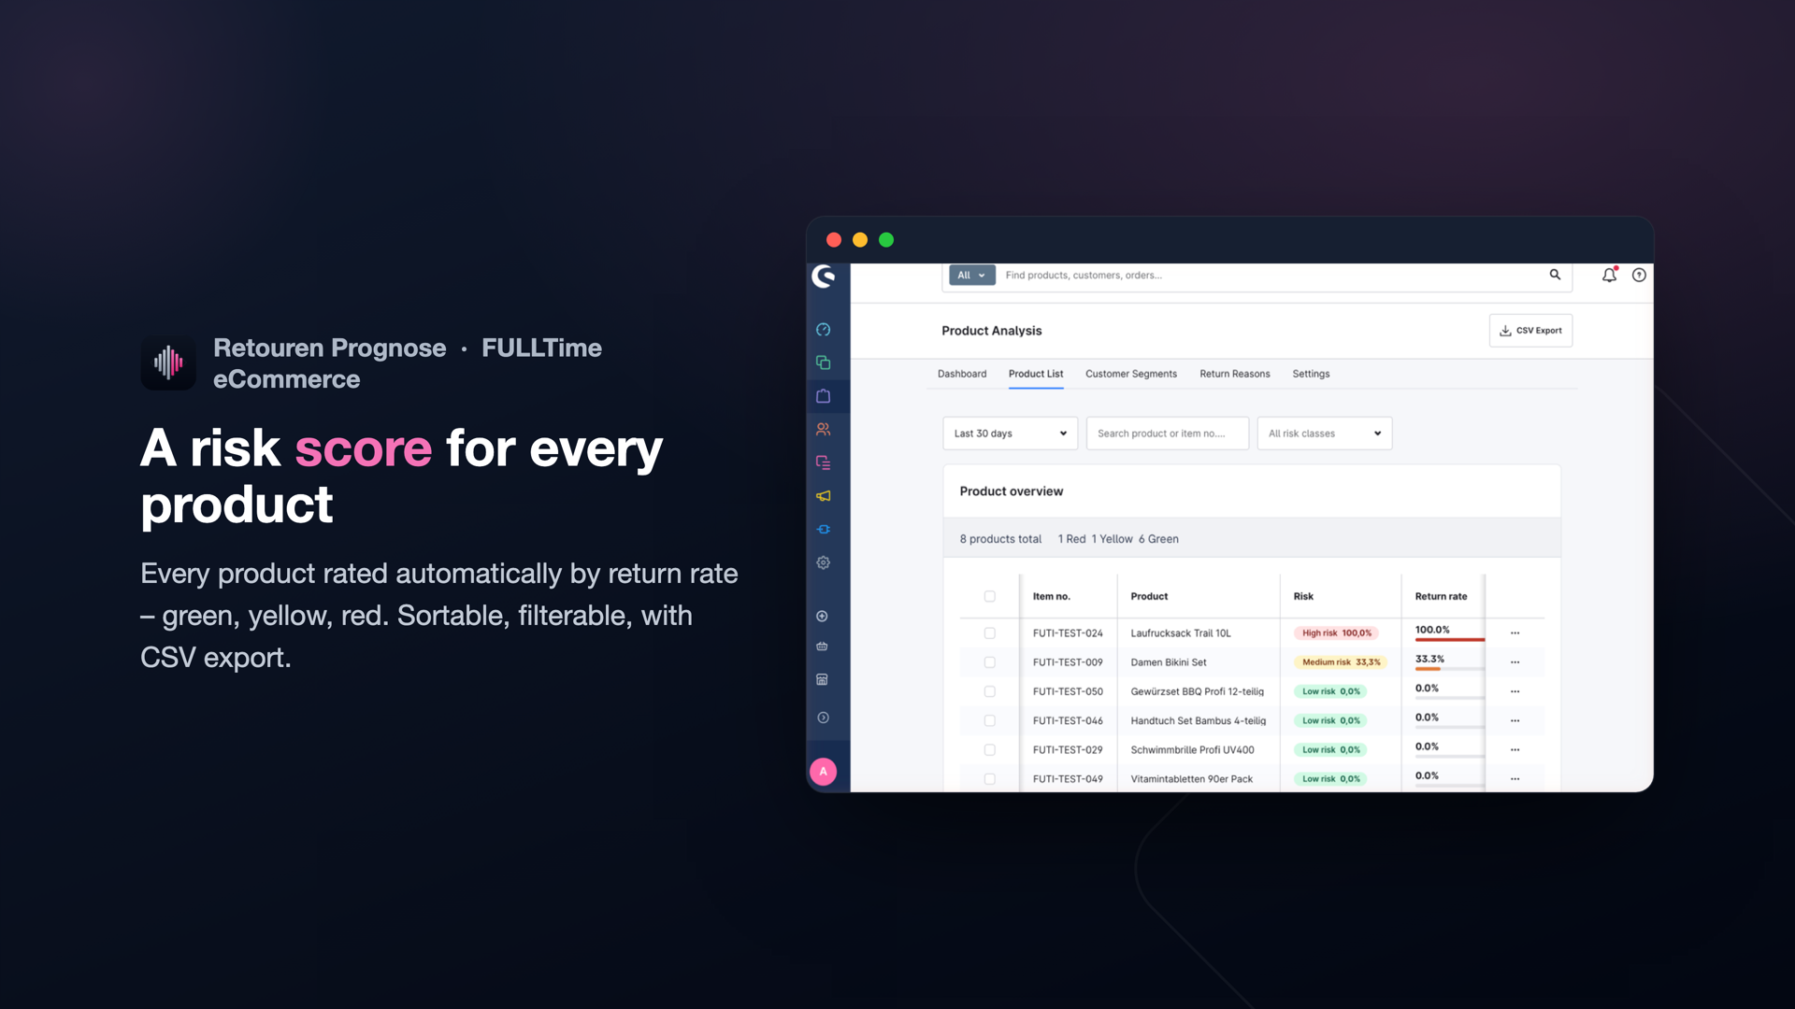Screen dimensions: 1795x1009
Task: Click the magnifier search icon in top bar
Action: pos(1555,275)
